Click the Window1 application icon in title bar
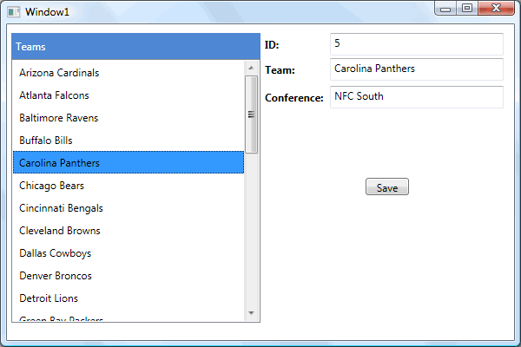 13,12
